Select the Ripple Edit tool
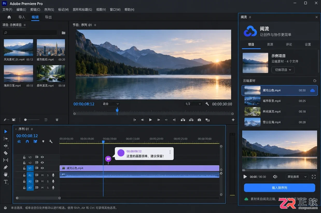The width and height of the screenshot is (321, 213). click(6, 146)
